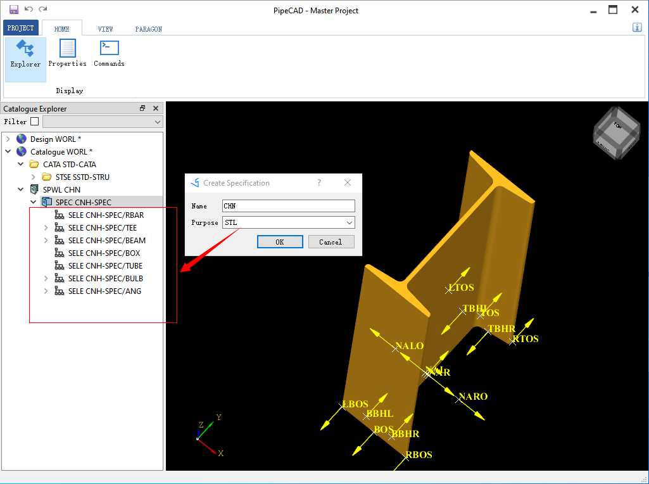Click the TBHR point label in viewport
649x484 pixels.
point(501,329)
